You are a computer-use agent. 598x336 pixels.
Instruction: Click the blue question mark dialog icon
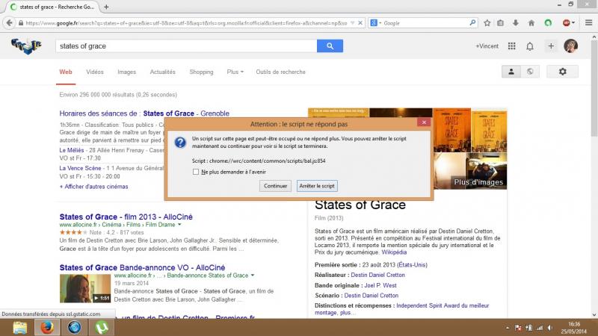pos(180,143)
